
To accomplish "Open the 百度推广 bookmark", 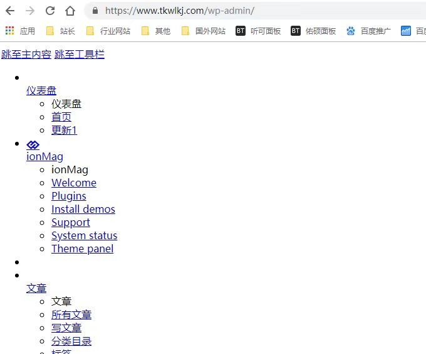I will [x=368, y=31].
